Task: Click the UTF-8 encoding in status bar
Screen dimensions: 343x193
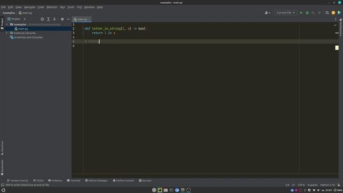Action: tap(301, 185)
